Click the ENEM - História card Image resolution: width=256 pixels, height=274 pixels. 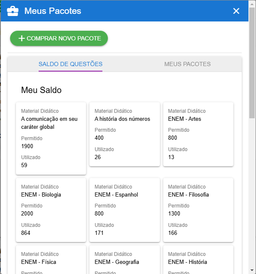click(x=198, y=261)
